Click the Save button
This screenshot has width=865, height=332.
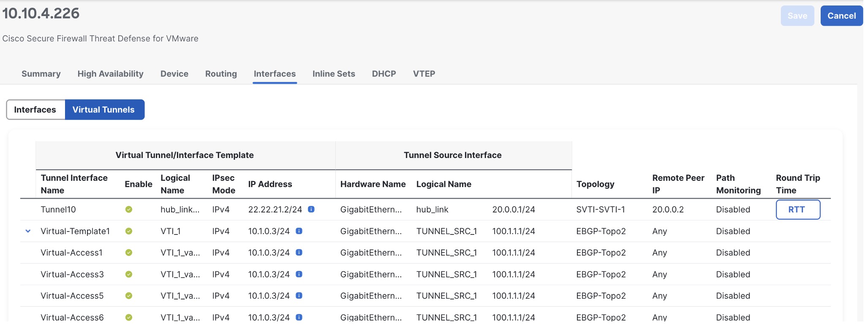797,16
